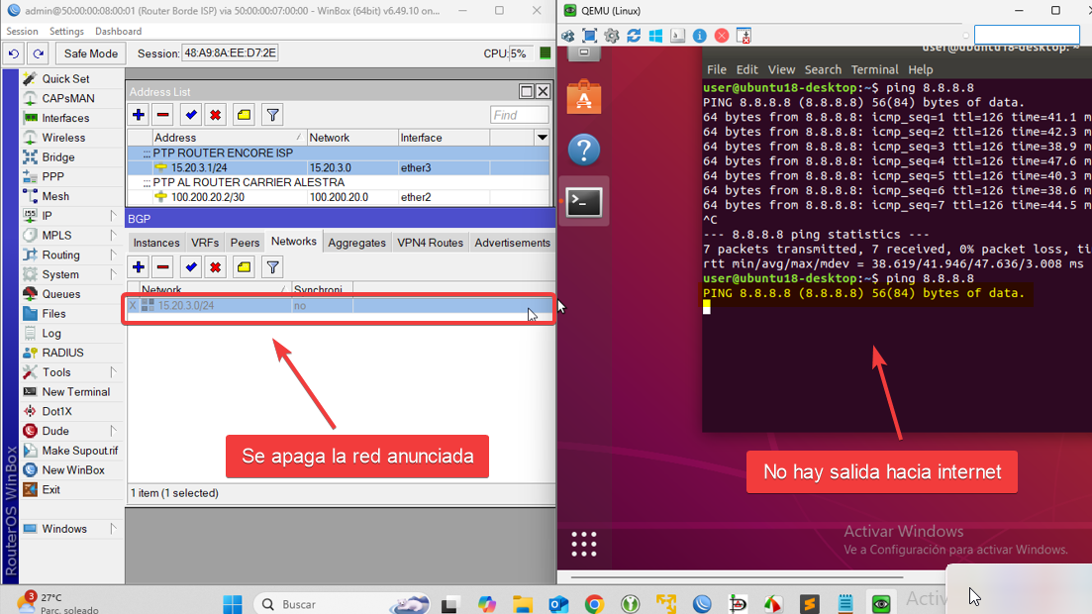Viewport: 1092px width, 614px height.
Task: Toggle the Safe Mode button
Action: coord(91,53)
